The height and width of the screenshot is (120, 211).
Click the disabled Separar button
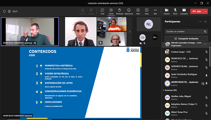tap(91, 11)
